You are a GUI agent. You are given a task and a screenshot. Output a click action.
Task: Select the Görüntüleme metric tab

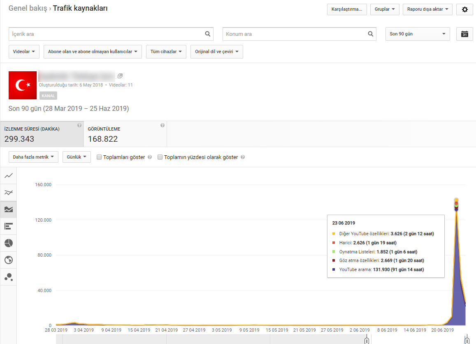pyautogui.click(x=125, y=134)
